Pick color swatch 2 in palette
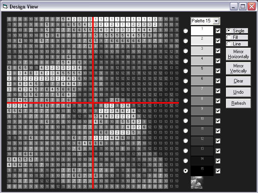This screenshot has height=193, width=258. [x=202, y=41]
